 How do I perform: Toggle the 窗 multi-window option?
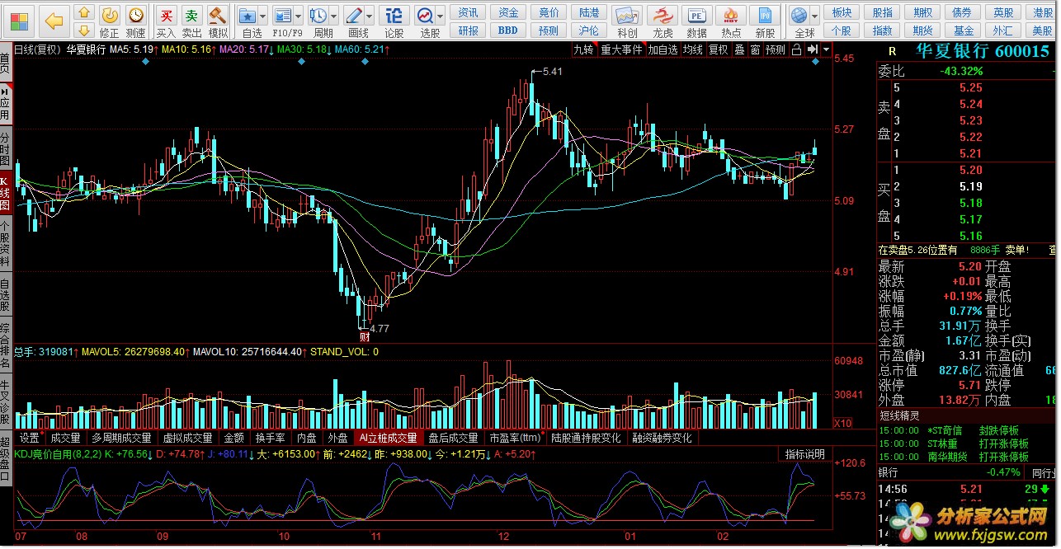click(x=755, y=49)
